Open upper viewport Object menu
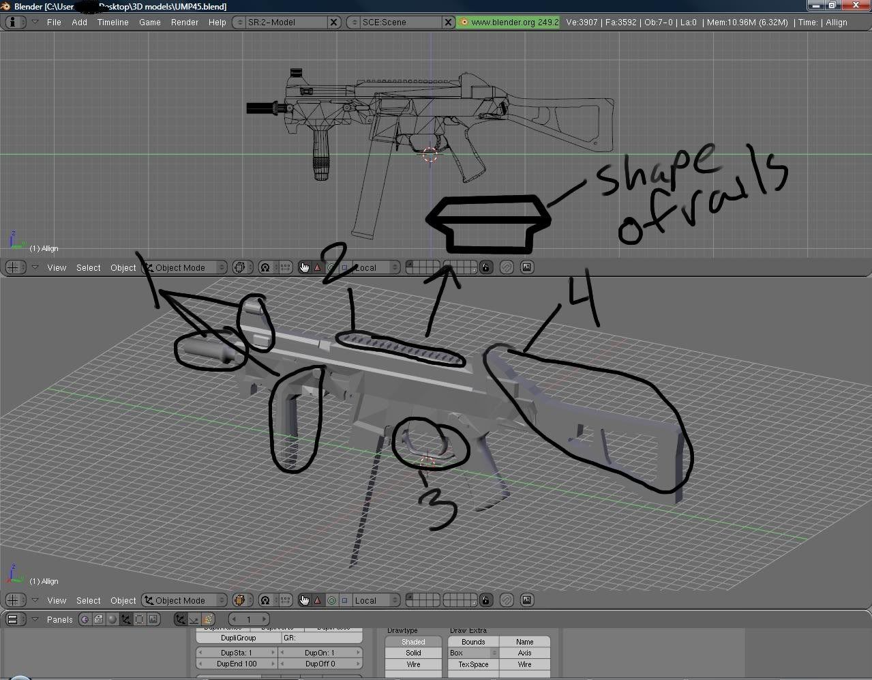 point(123,267)
